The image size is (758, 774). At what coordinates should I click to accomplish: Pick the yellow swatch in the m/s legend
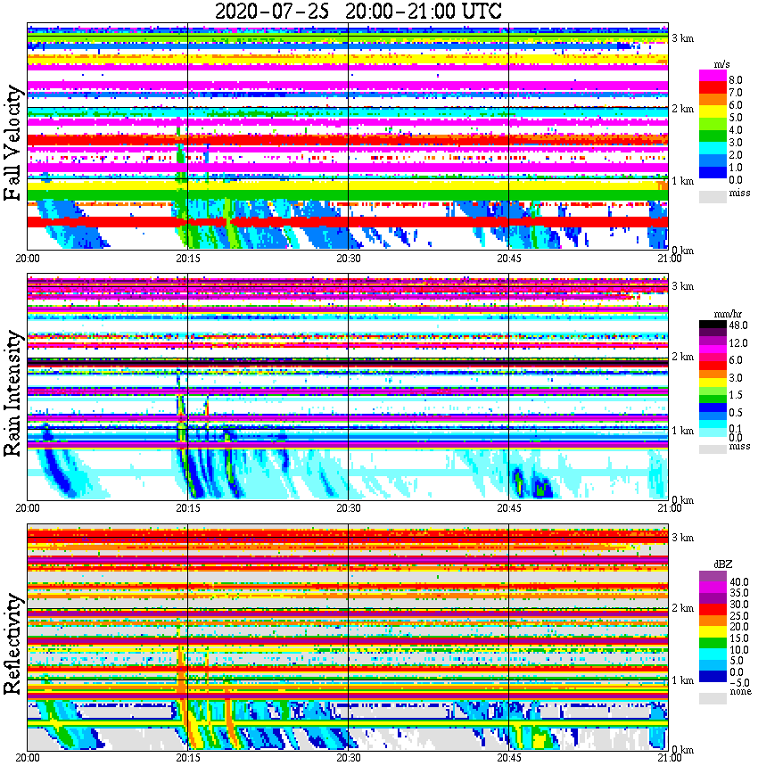[x=713, y=113]
